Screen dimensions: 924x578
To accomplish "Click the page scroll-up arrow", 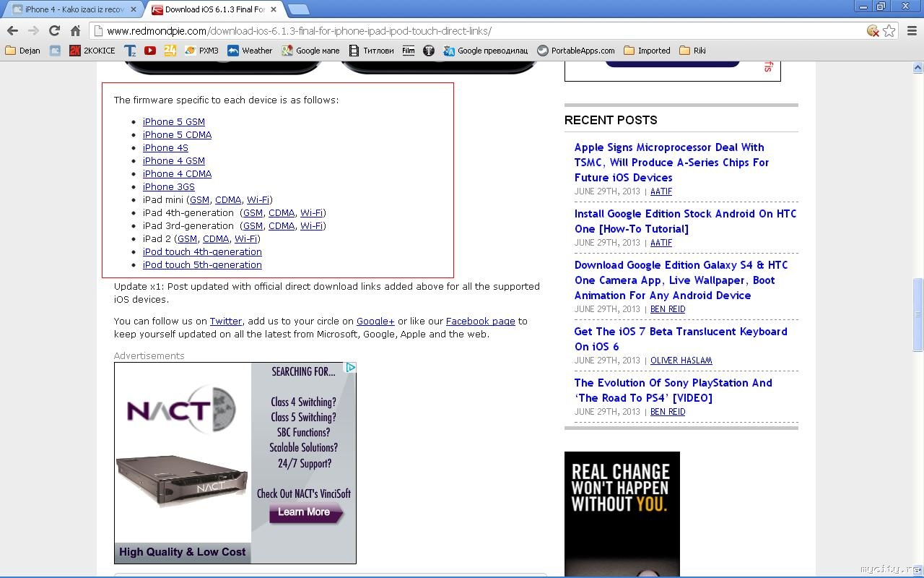I will pos(918,68).
